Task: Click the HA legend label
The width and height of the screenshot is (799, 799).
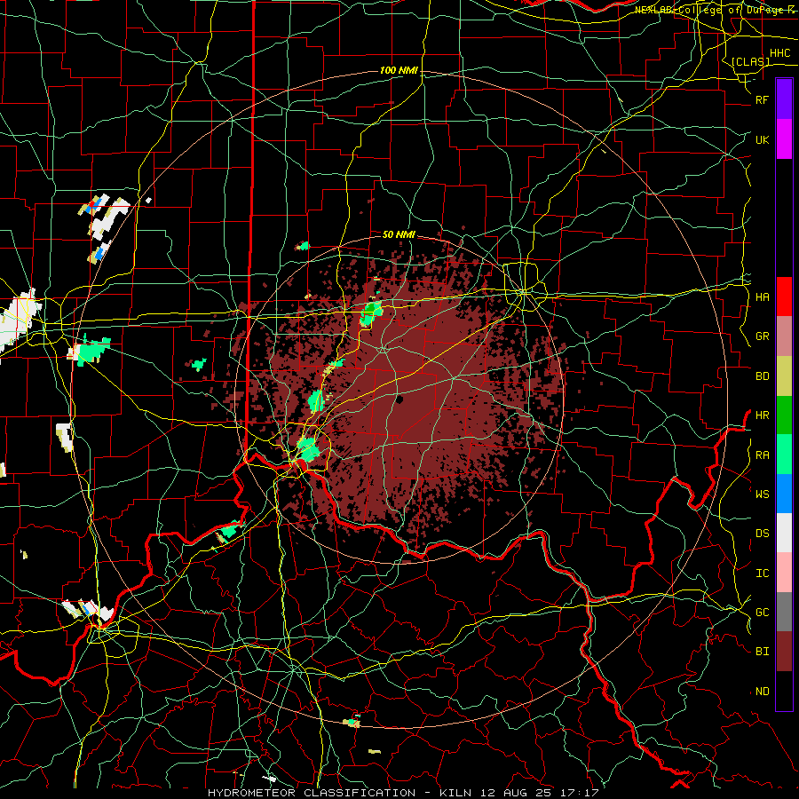Action: (762, 297)
